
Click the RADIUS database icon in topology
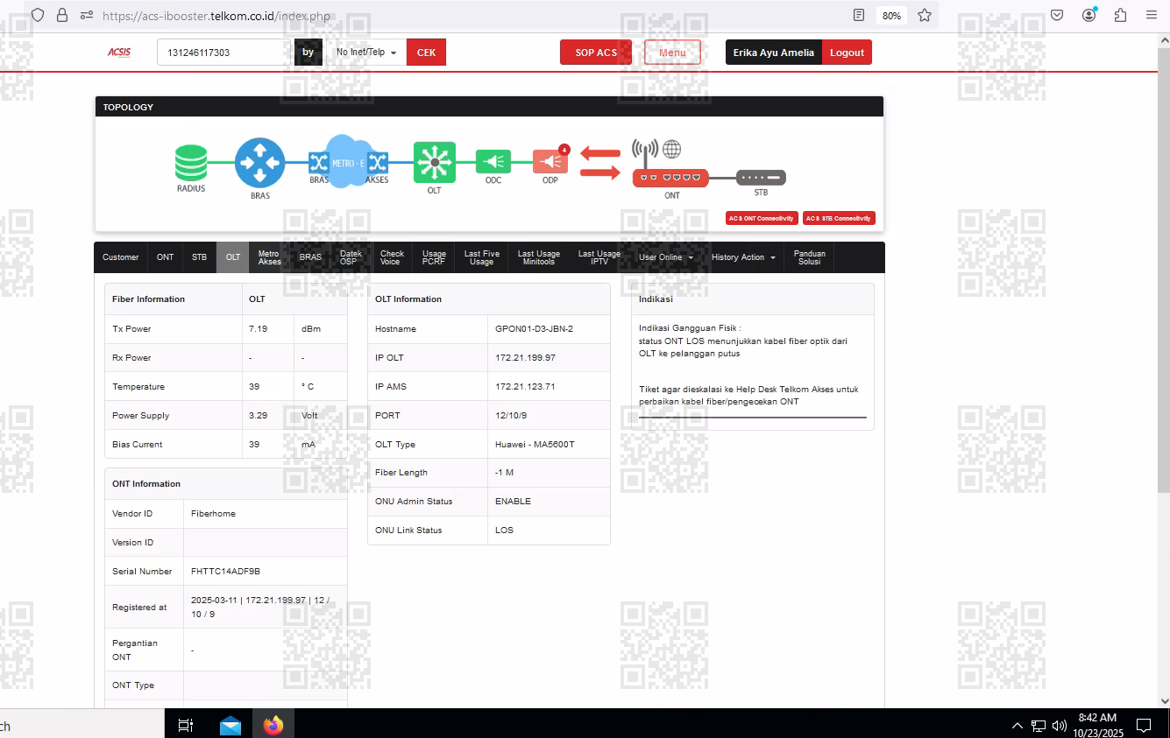(x=190, y=163)
